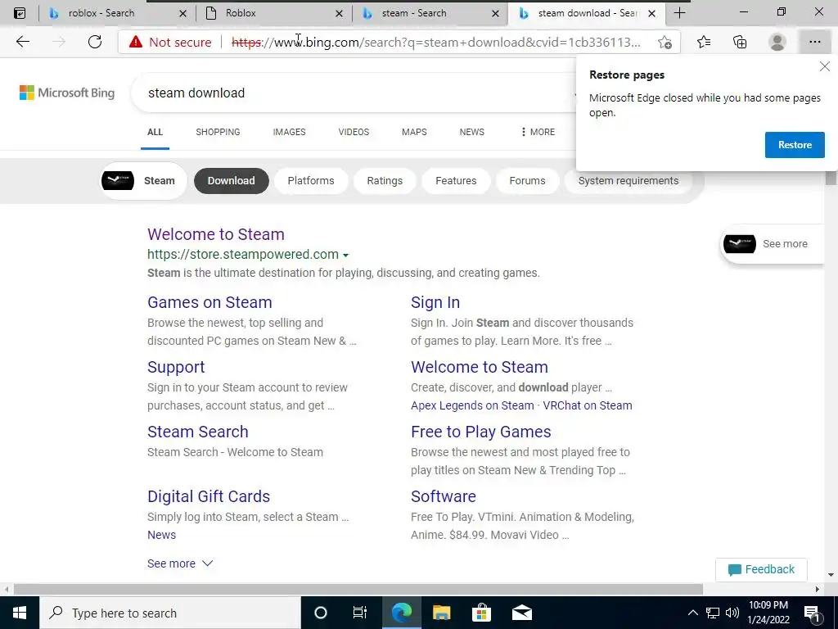Open Edge settings and more menu
838x629 pixels.
coord(814,42)
